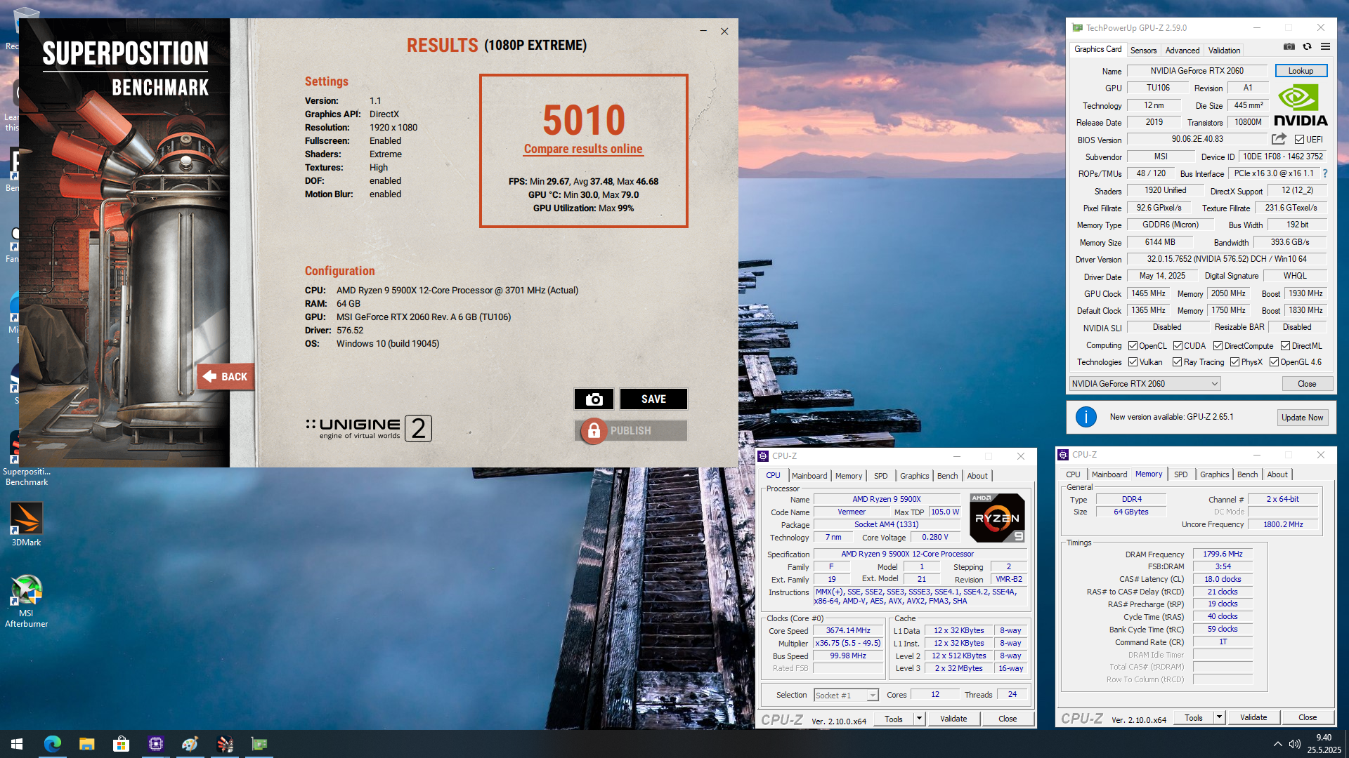This screenshot has width=1349, height=758.
Task: Open the Graphics tab in right CPU-Z
Action: (x=1215, y=474)
